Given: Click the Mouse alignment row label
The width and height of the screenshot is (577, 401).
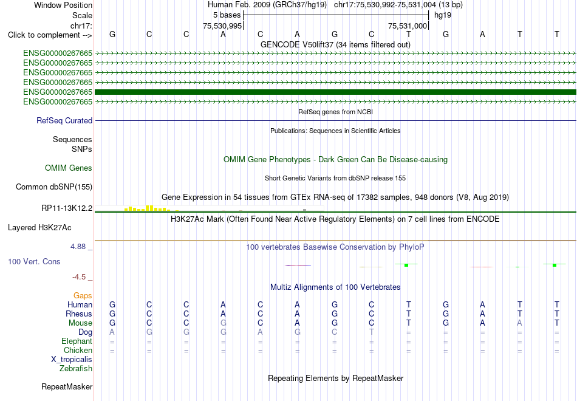Looking at the screenshot, I should pyautogui.click(x=80, y=323).
